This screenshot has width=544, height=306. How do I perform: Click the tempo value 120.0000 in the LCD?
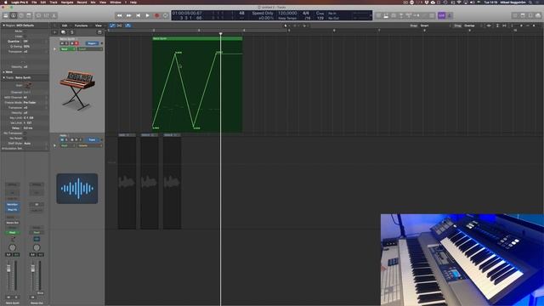tap(287, 14)
